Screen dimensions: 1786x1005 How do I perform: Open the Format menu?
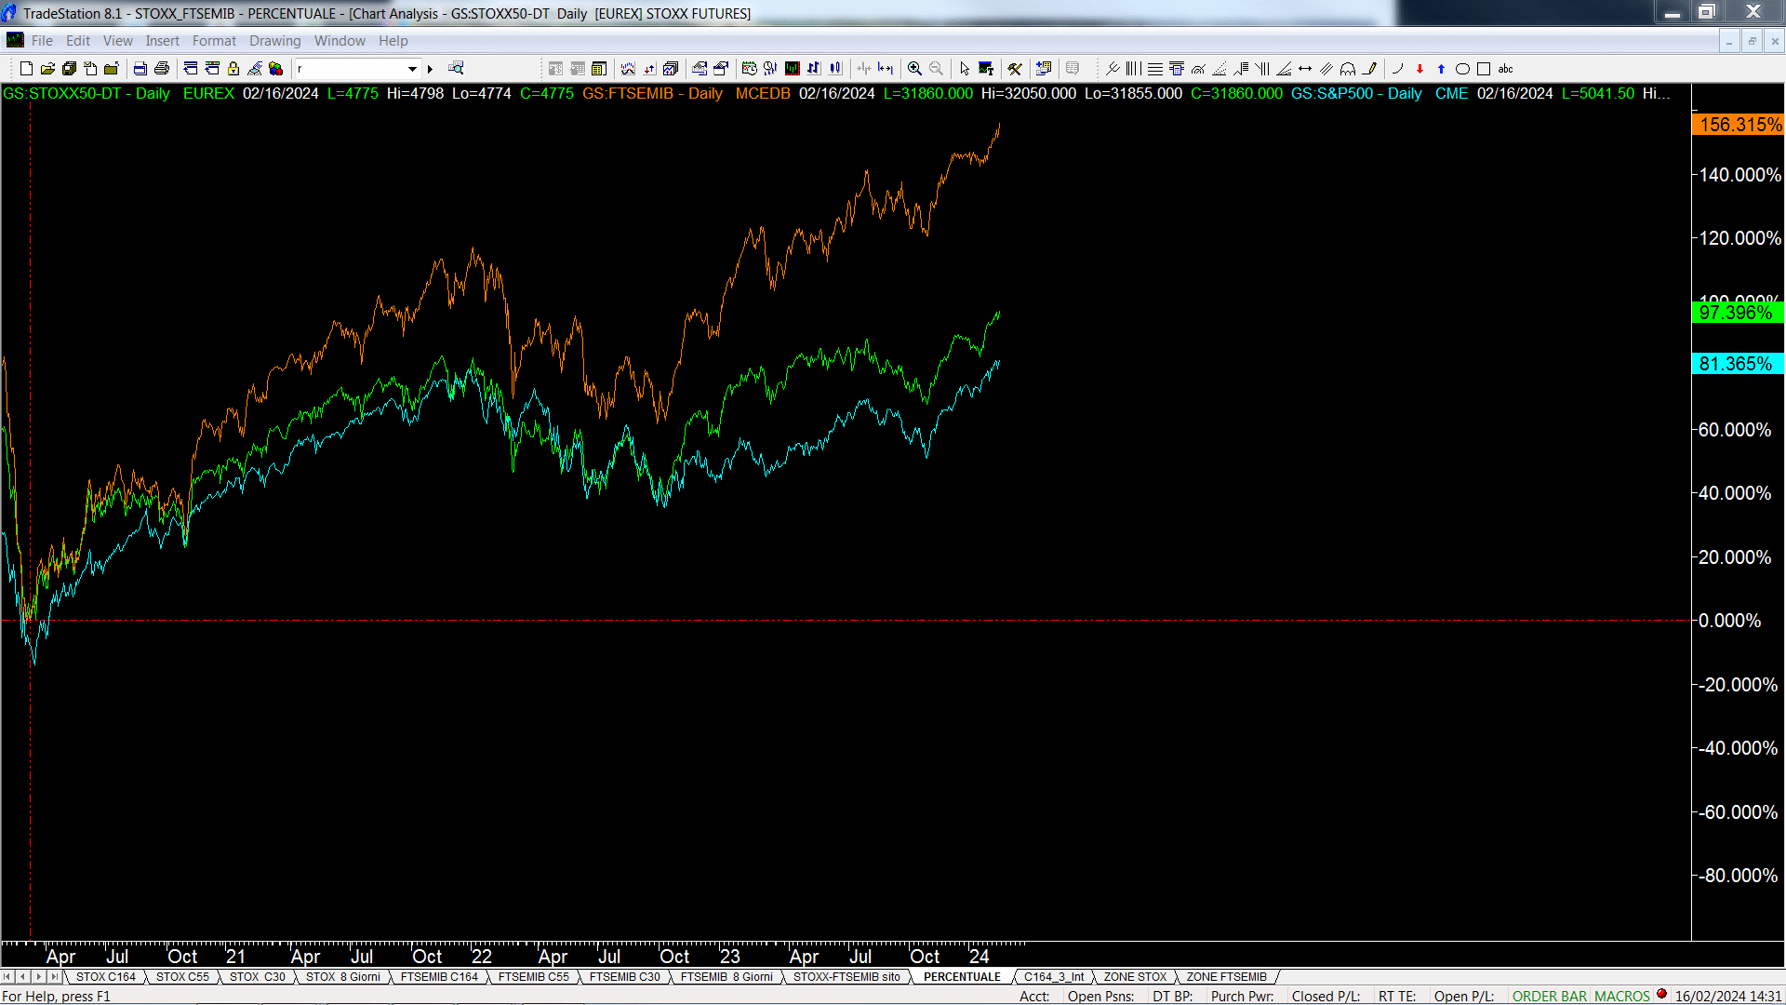point(214,41)
